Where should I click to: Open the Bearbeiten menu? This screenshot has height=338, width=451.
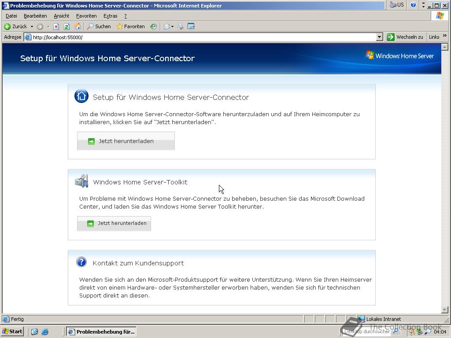tap(35, 16)
